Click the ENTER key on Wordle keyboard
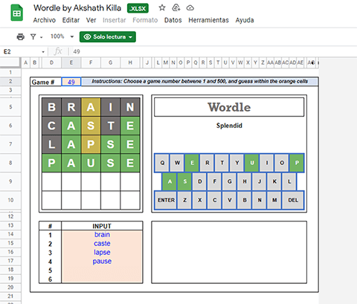Image resolution: width=357 pixels, height=304 pixels. 166,200
